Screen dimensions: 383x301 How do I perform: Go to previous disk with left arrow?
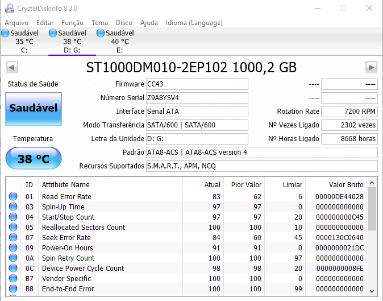12,67
